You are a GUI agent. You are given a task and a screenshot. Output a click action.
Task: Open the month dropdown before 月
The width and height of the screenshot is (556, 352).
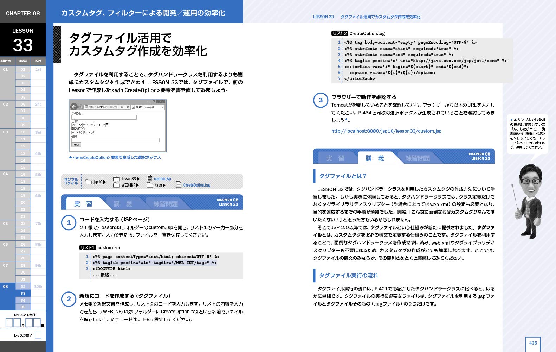(90, 125)
